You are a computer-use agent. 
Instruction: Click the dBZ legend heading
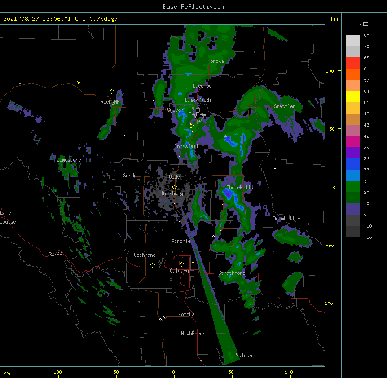pyautogui.click(x=364, y=24)
